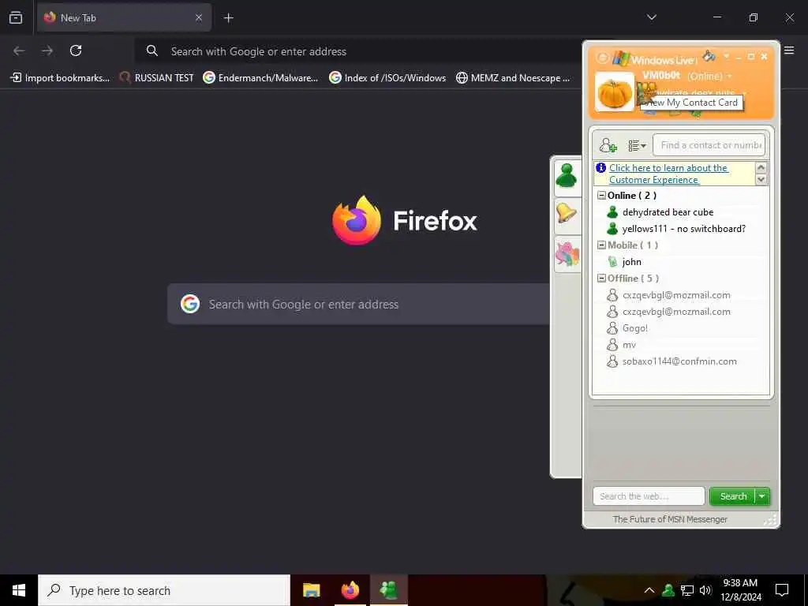
Task: Add a contact in Messenger
Action: (608, 145)
